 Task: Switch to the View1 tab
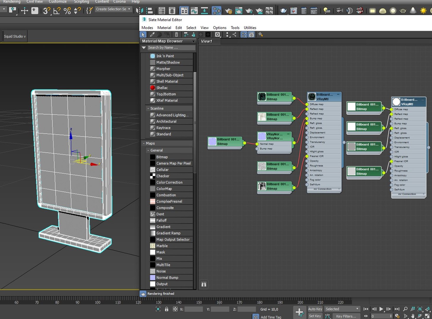click(x=207, y=41)
